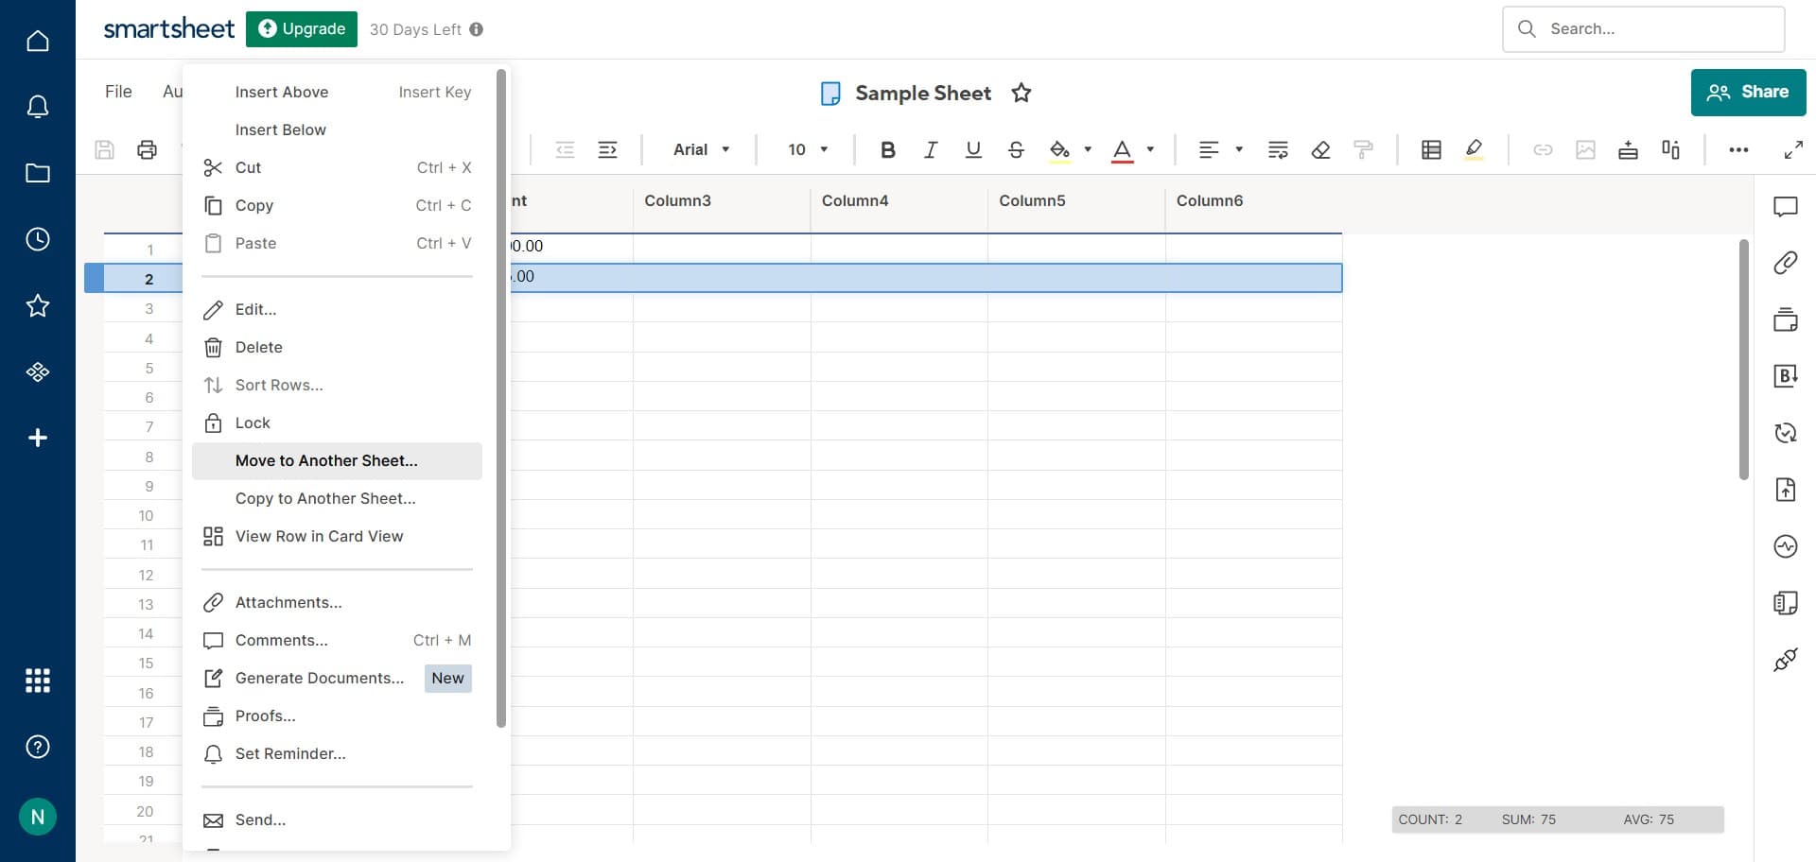Click the Update Requests sync icon
Screen dimensions: 1816x862
point(1788,433)
